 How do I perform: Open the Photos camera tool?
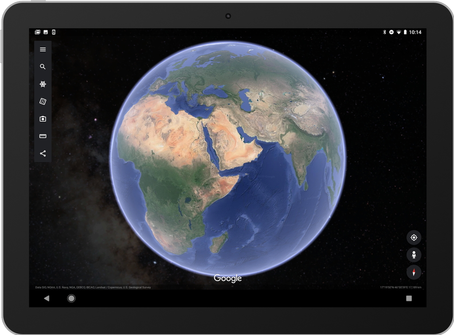(x=43, y=119)
